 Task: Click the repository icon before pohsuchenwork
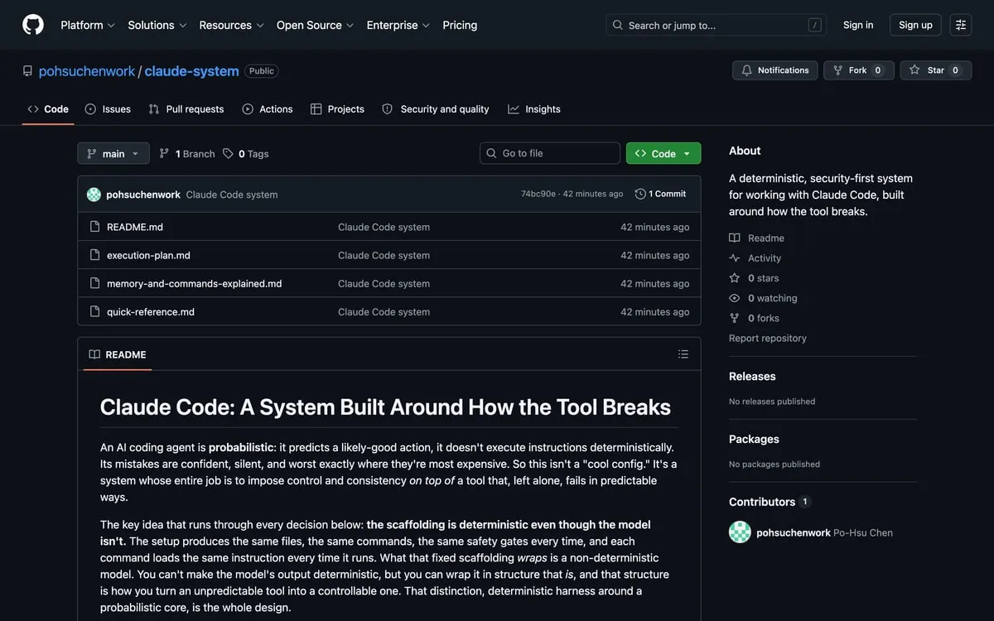(28, 71)
